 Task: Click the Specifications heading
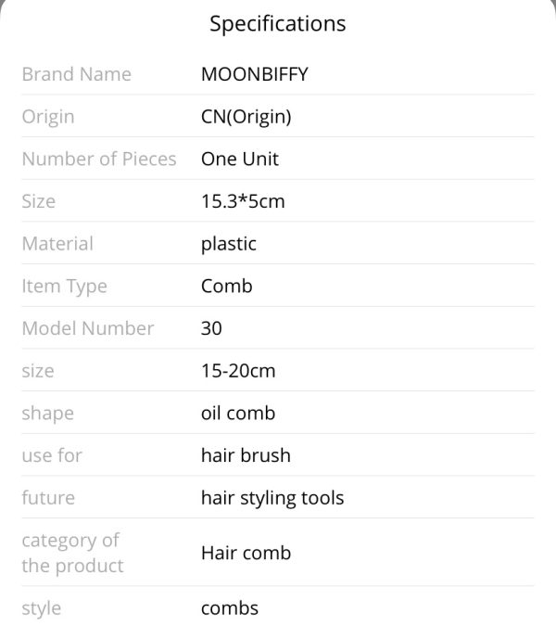pyautogui.click(x=278, y=24)
